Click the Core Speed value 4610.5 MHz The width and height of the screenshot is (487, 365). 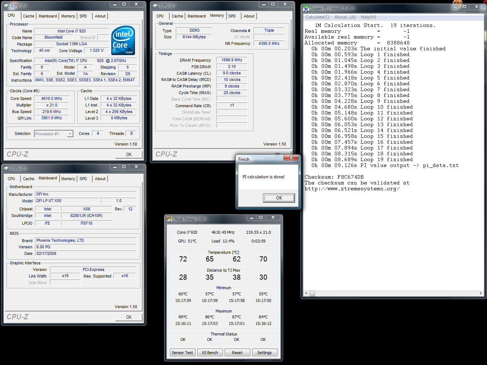click(51, 98)
